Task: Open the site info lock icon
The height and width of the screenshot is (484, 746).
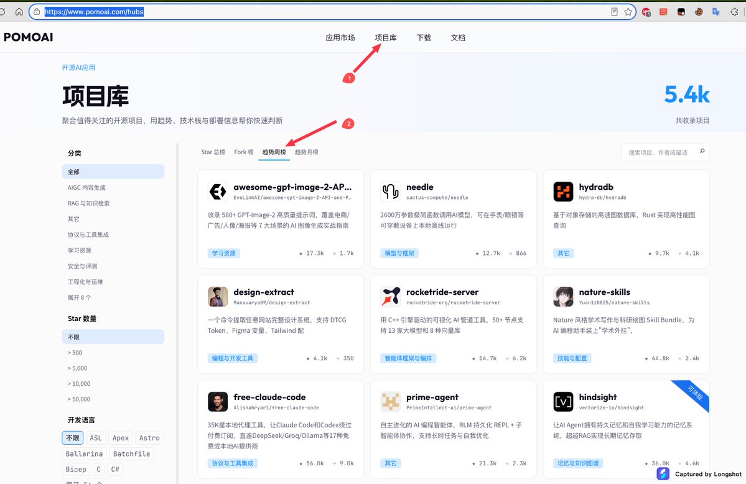Action: pyautogui.click(x=37, y=12)
